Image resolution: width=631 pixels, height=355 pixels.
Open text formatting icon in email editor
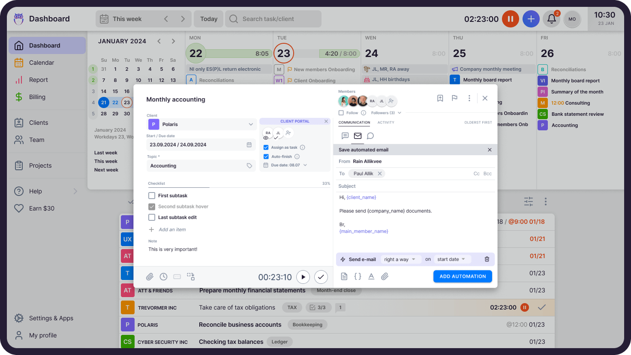[x=371, y=277]
